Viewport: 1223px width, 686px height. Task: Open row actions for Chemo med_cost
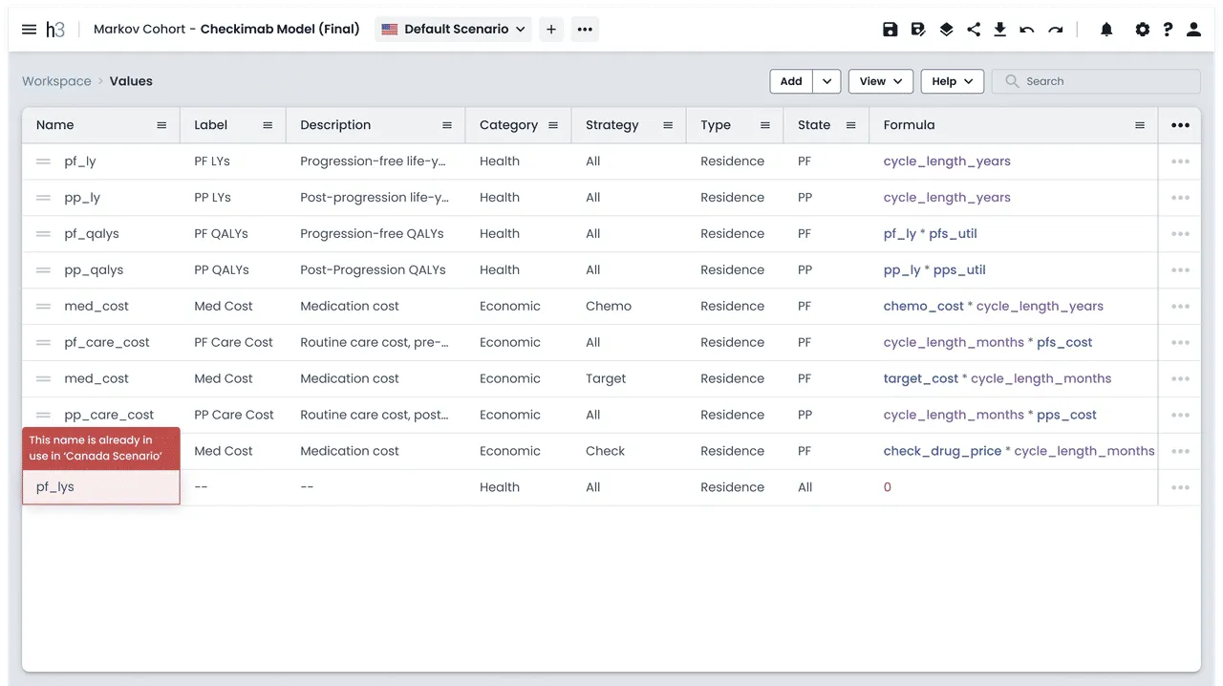coord(1180,307)
